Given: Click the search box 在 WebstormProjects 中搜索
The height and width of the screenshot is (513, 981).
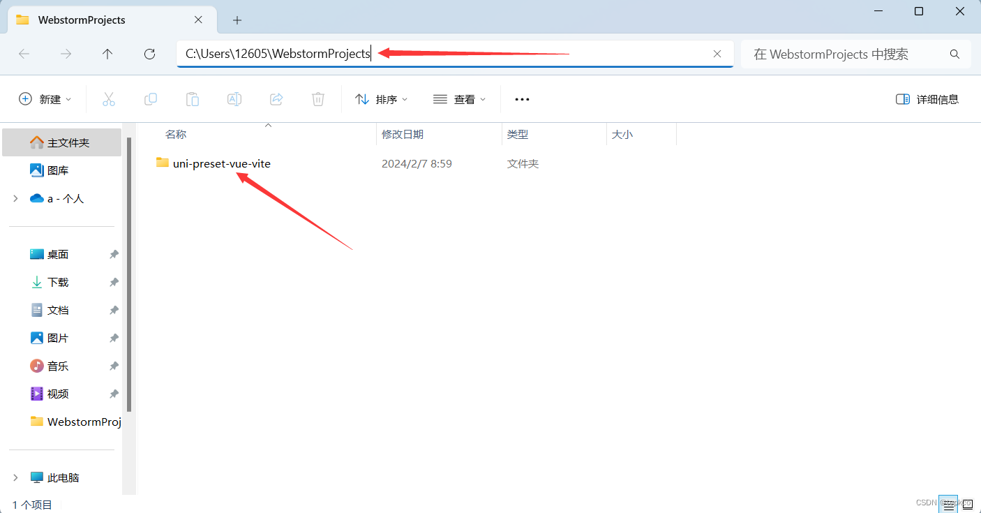Looking at the screenshot, I should 855,54.
